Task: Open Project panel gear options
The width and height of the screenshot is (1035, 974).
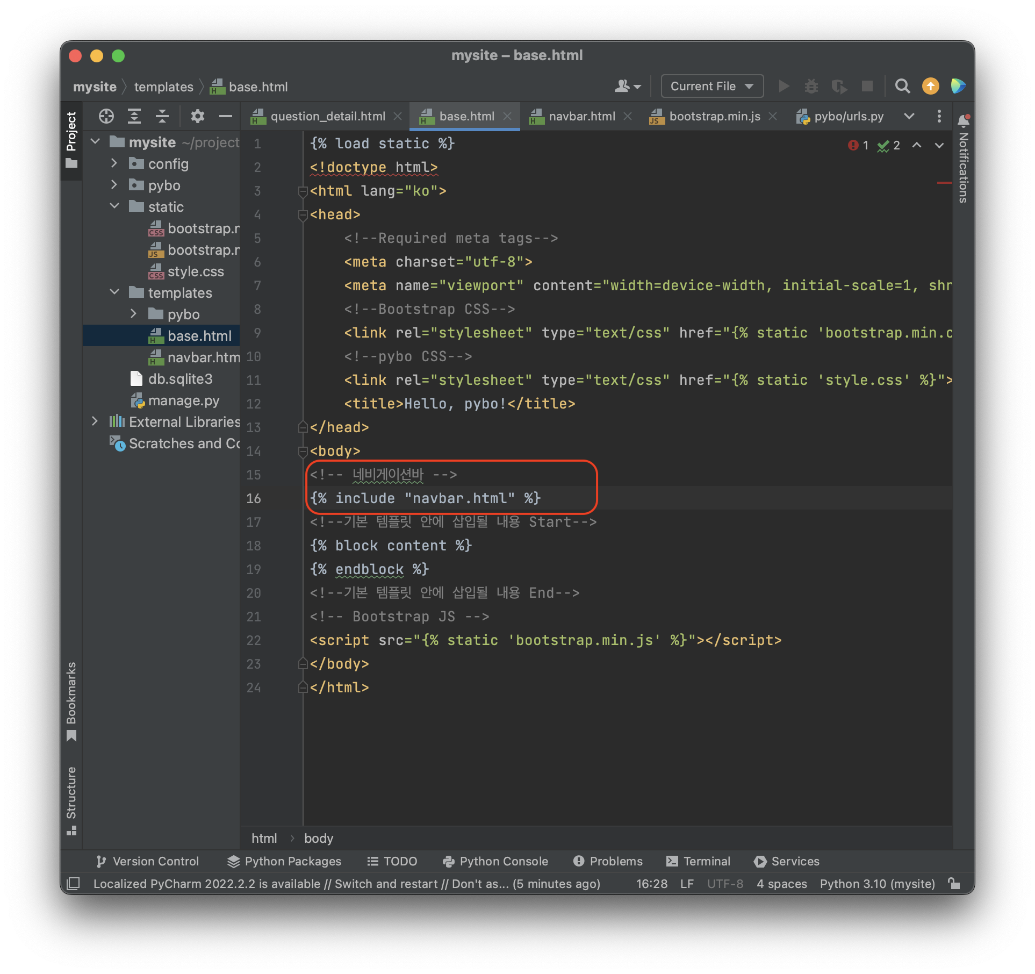Action: (197, 116)
